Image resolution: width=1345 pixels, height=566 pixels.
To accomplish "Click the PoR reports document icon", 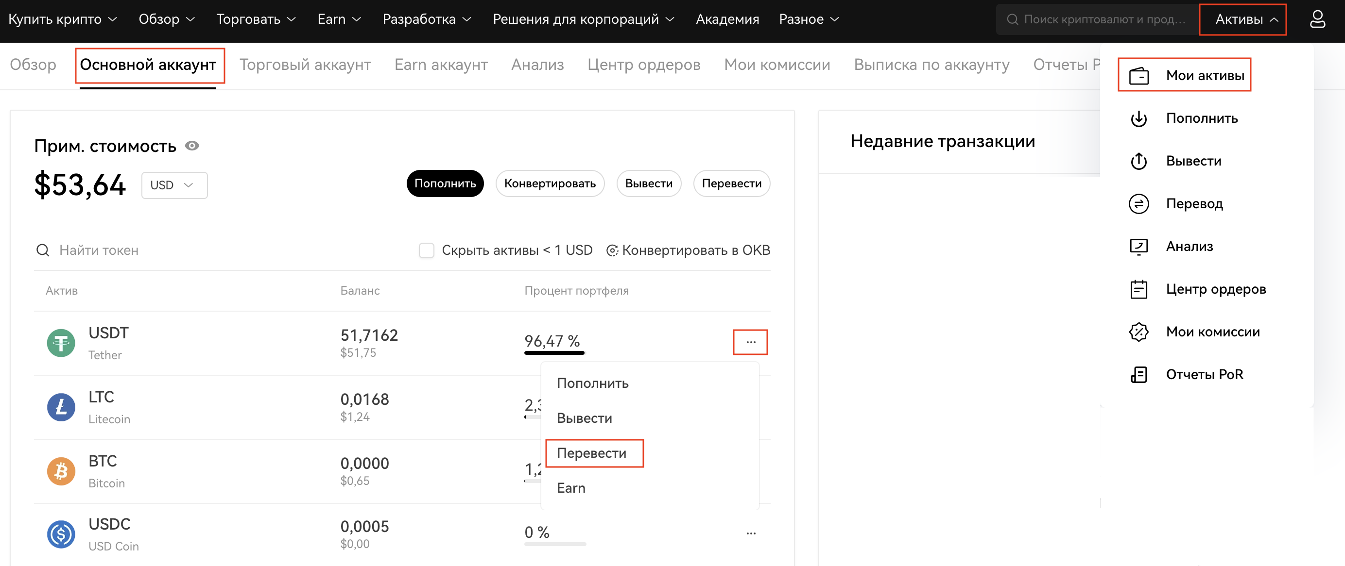I will 1139,375.
